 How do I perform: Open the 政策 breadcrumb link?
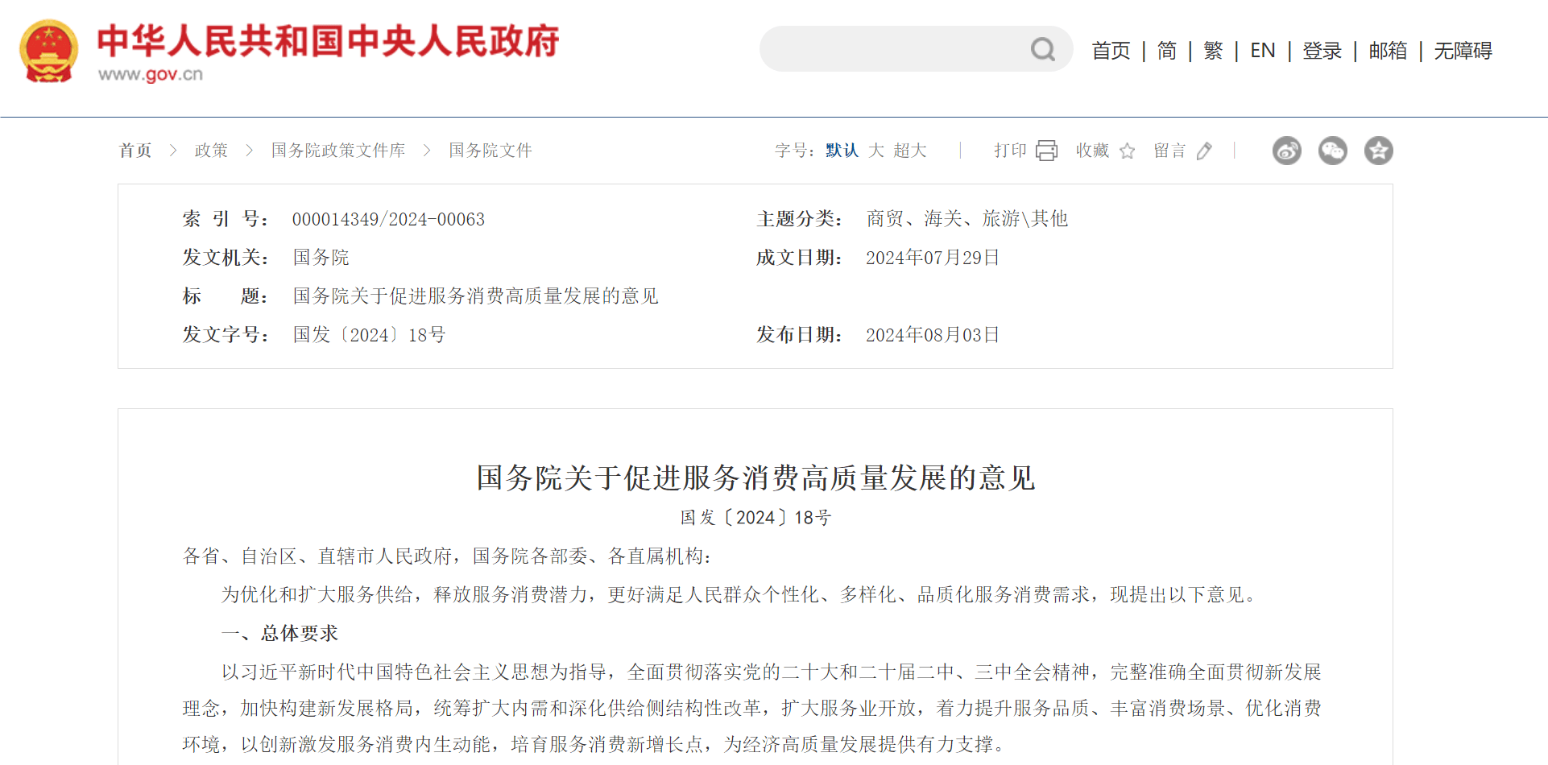click(210, 151)
